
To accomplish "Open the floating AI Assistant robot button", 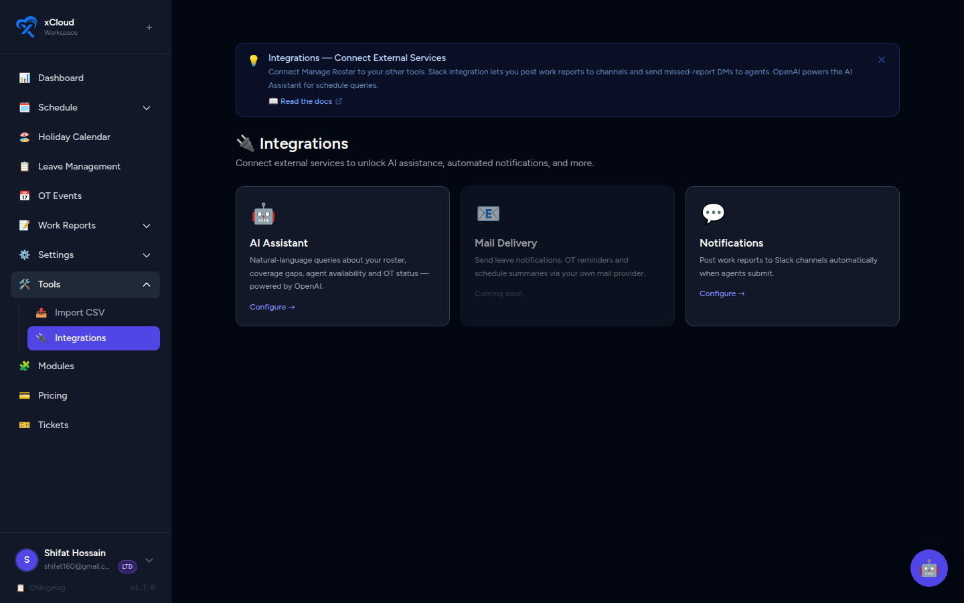I will point(929,568).
